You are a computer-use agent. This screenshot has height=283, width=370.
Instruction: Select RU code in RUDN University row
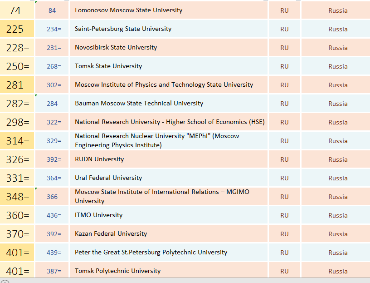pos(284,159)
